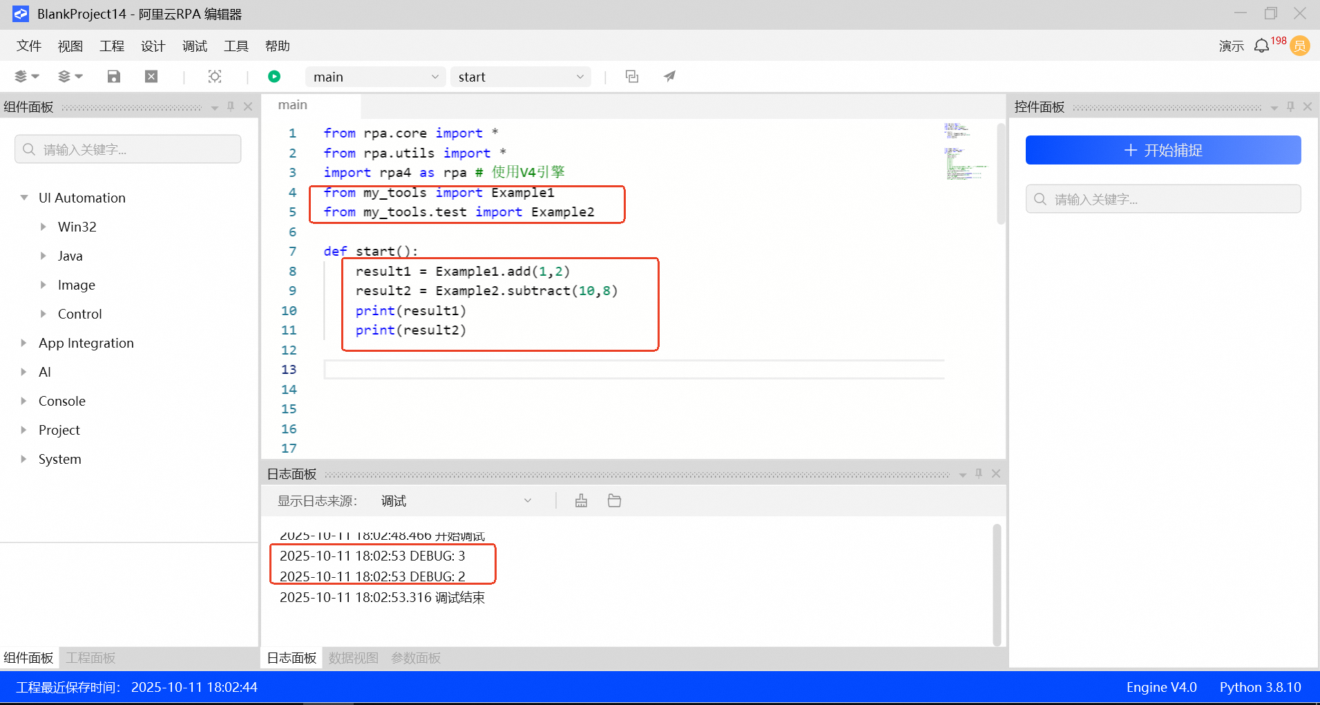Viewport: 1320px width, 705px height.
Task: Click the 开始捕捉 button
Action: (x=1163, y=150)
